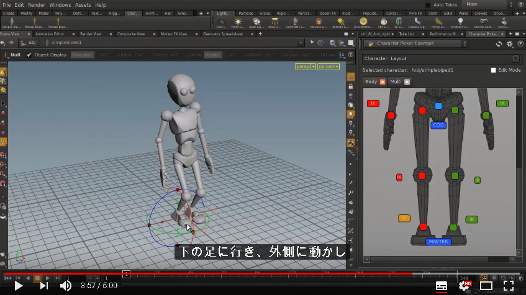Toggle the Auto Takes checkbox

[x=428, y=5]
